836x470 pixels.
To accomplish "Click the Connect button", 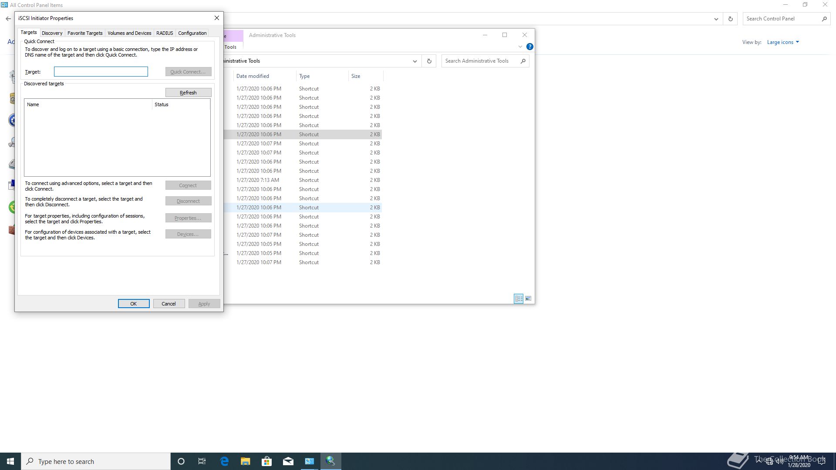I will (x=188, y=185).
